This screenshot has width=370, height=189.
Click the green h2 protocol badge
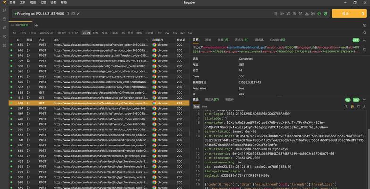[348, 100]
